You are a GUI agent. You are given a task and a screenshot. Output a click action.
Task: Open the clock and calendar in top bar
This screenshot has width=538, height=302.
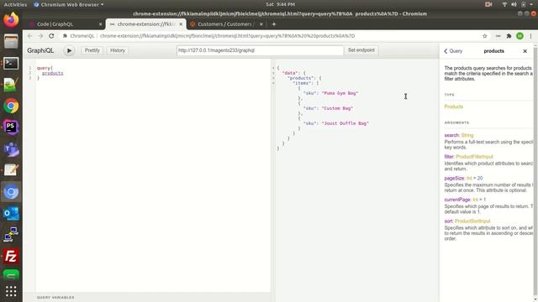280,4
